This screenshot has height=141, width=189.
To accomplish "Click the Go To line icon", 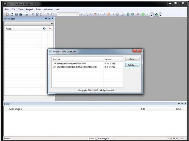I will tap(100, 14).
